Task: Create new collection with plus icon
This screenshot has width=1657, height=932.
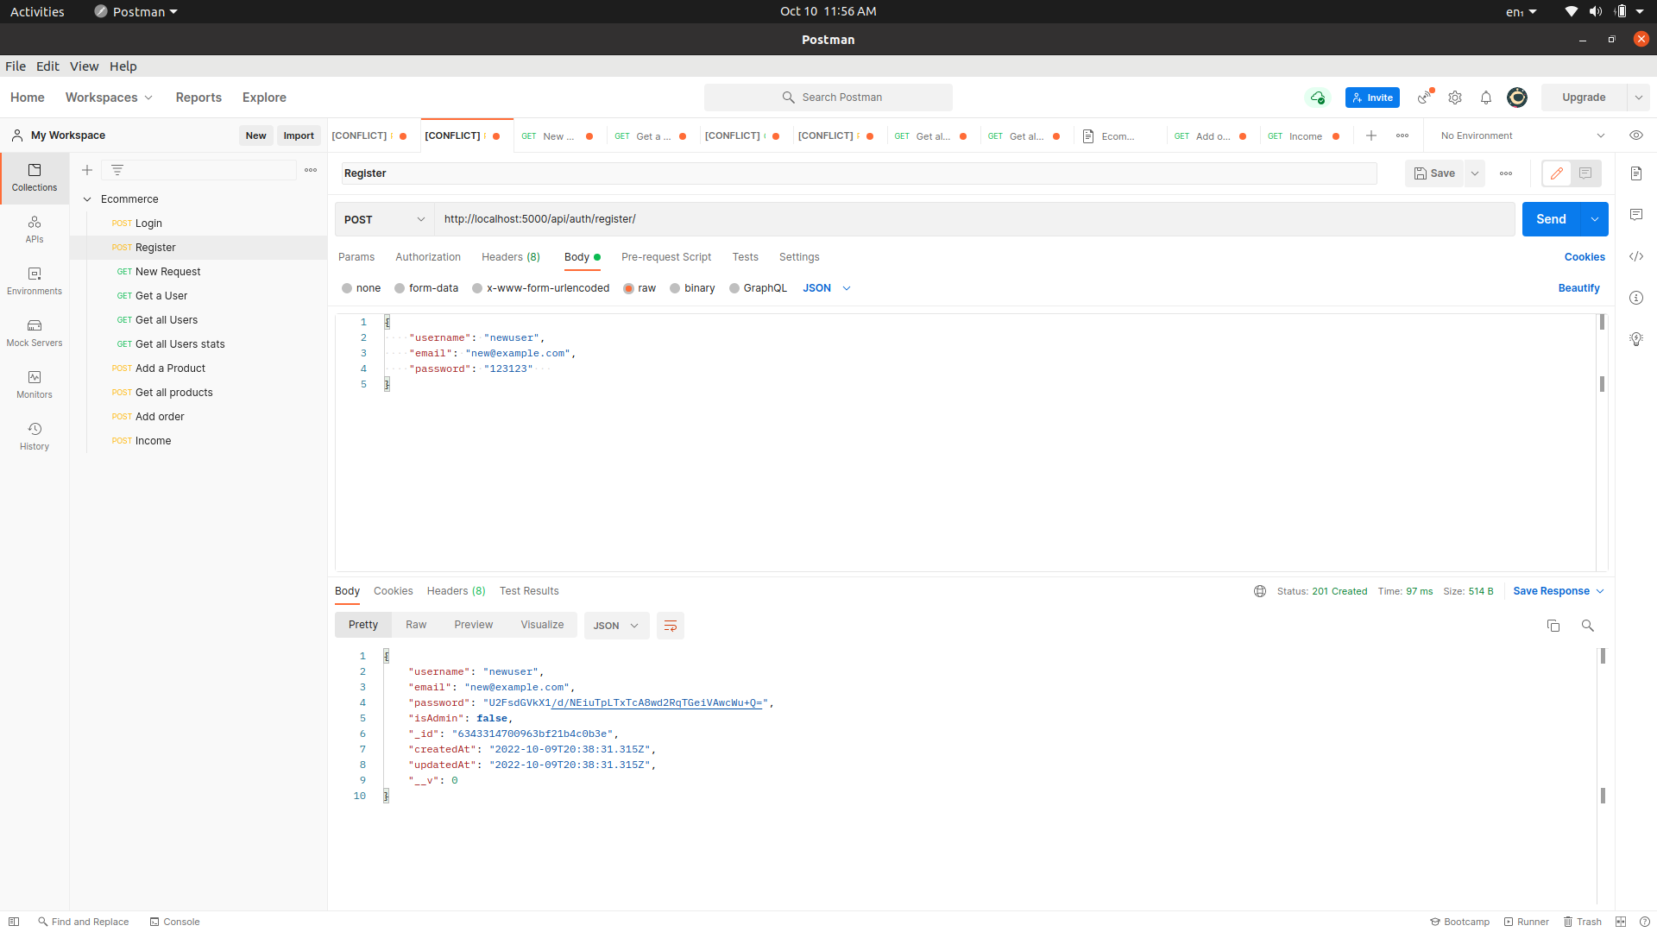Action: click(x=87, y=170)
